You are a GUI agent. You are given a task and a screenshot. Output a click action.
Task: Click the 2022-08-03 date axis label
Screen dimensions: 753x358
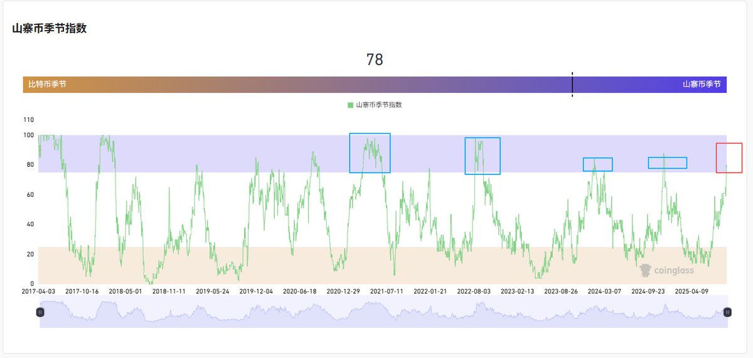click(474, 292)
